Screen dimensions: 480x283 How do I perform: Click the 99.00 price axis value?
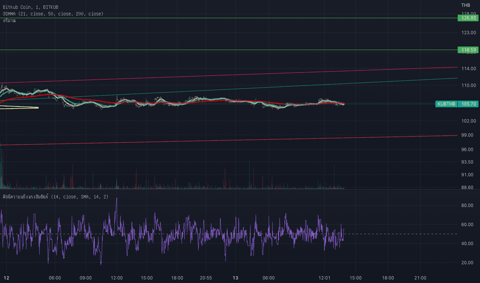point(467,135)
